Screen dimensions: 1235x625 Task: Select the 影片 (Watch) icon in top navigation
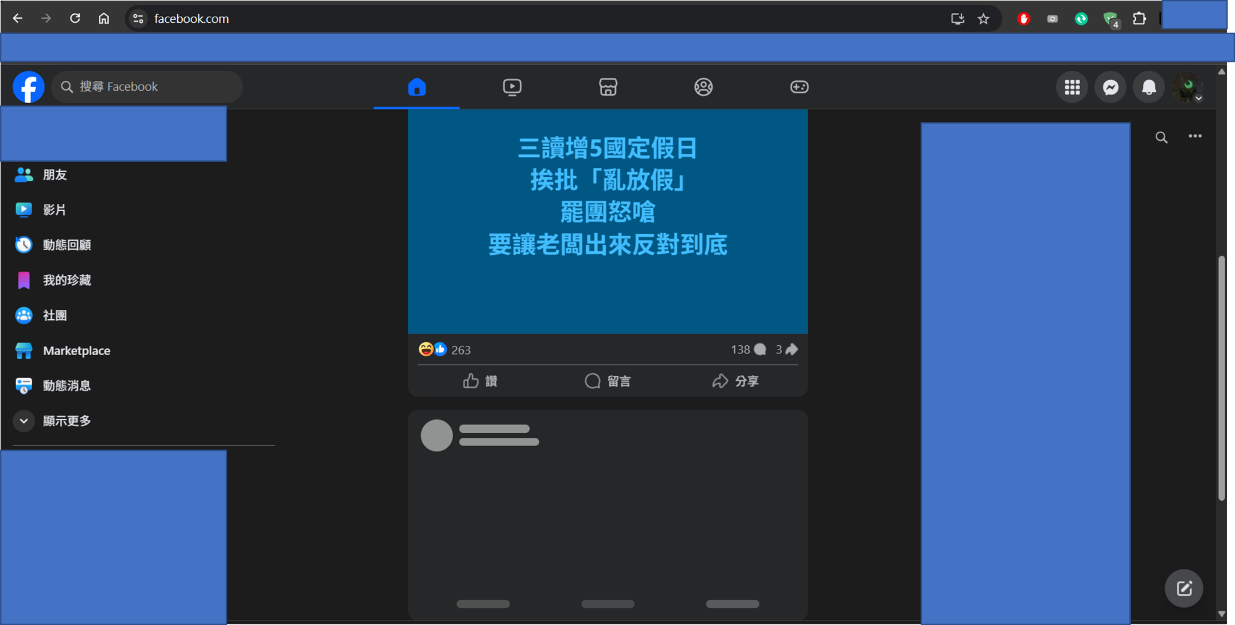pyautogui.click(x=512, y=87)
